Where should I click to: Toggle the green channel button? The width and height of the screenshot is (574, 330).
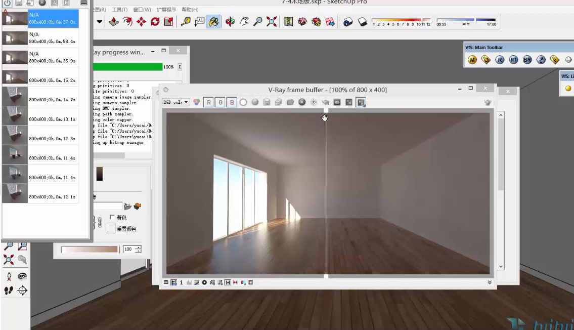220,102
